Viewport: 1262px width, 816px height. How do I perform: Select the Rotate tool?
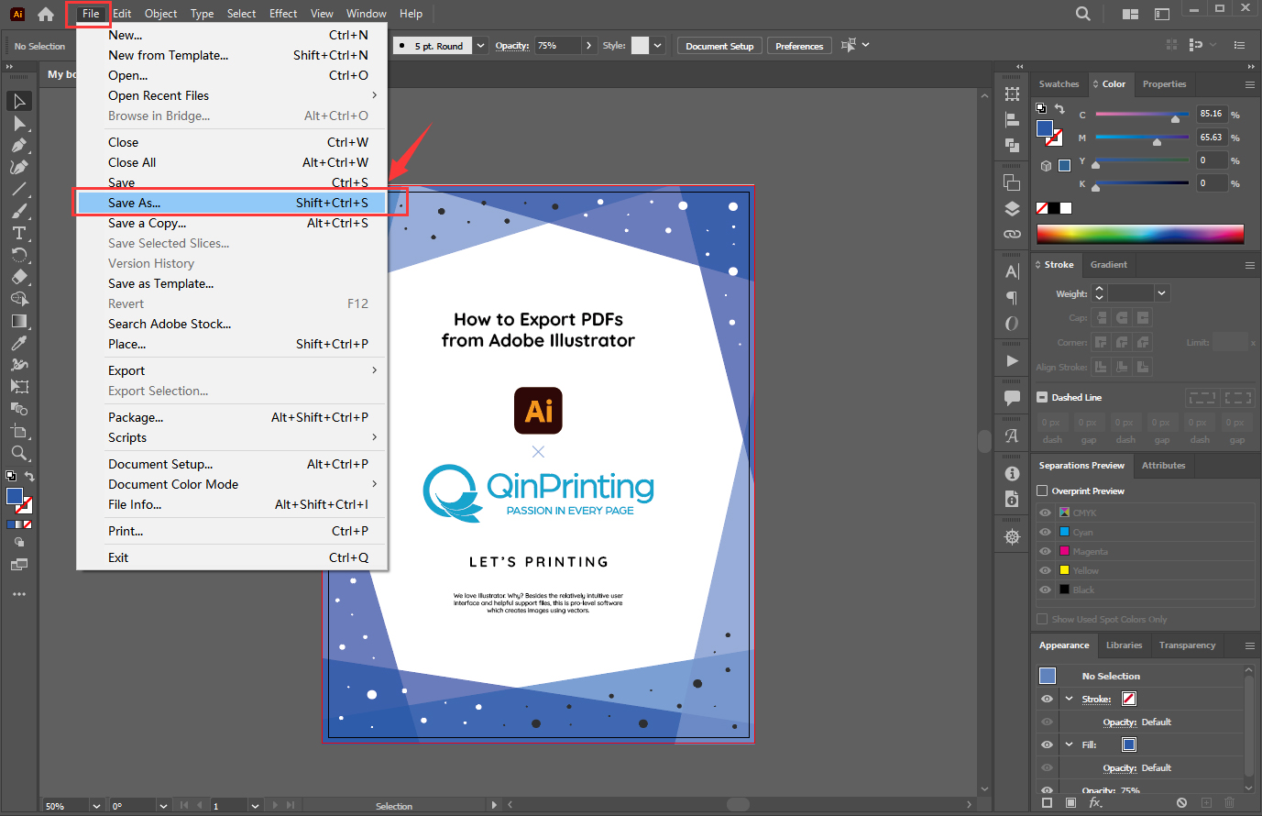pyautogui.click(x=19, y=255)
